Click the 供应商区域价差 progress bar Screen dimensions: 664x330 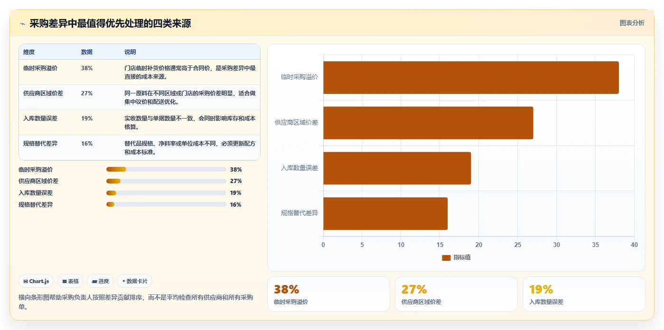pos(166,181)
